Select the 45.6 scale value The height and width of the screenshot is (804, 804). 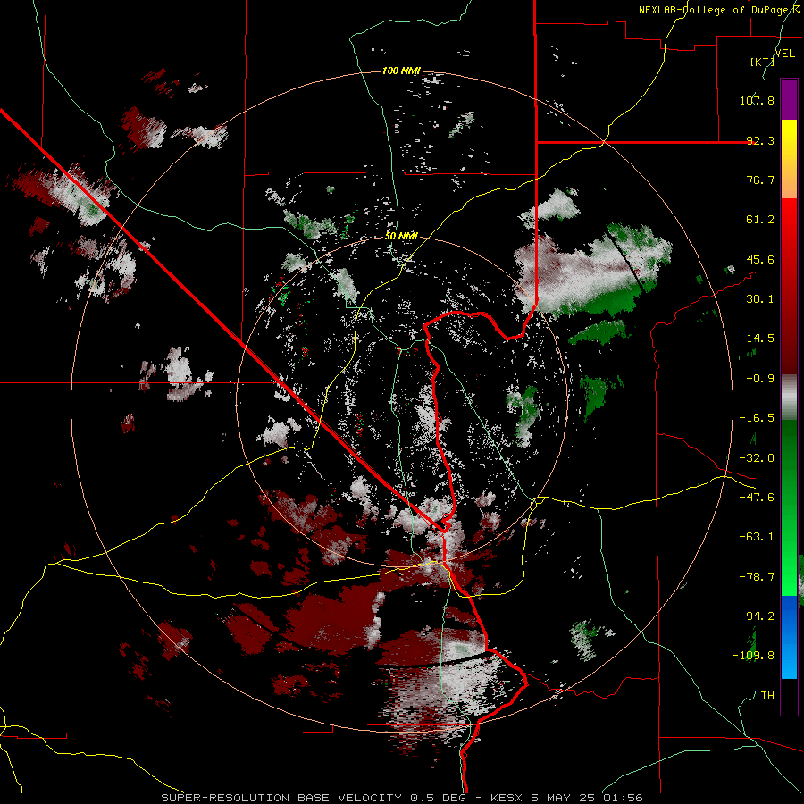tap(760, 259)
